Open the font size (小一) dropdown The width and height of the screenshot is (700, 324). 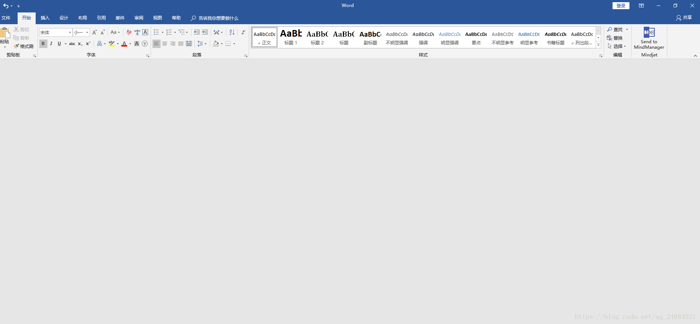coord(87,32)
